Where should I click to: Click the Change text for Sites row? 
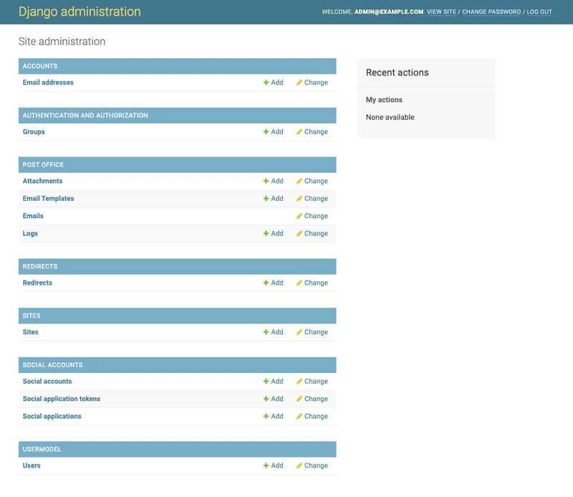[316, 332]
